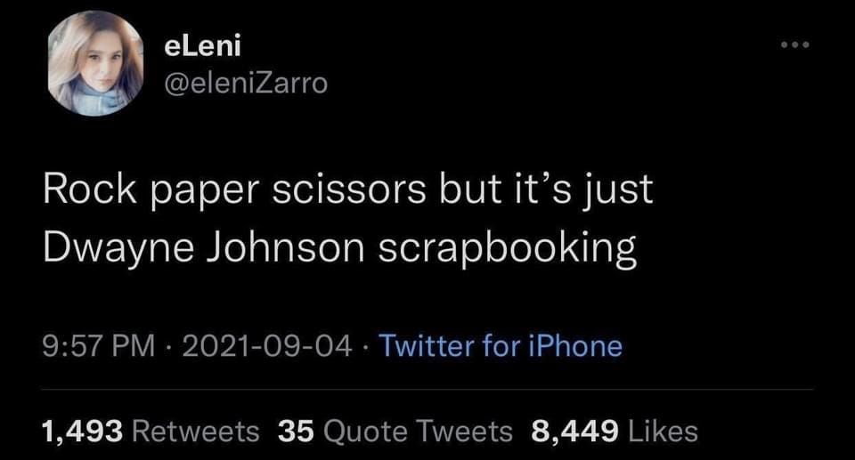This screenshot has height=460, width=855.
Task: Click the eLeni display name
Action: 202,45
